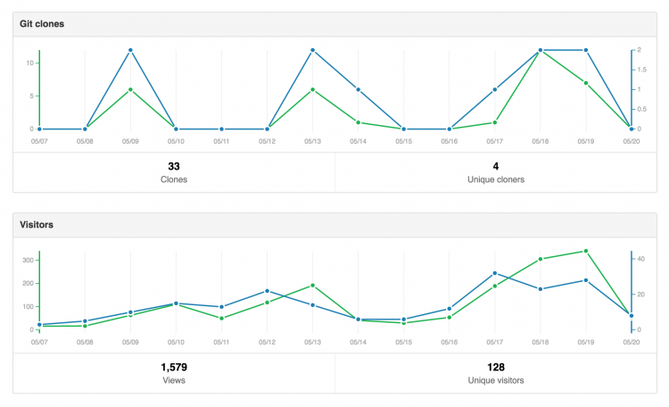This screenshot has width=669, height=407.
Task: Click '05/13' date label under Git clones chart
Action: [x=313, y=141]
